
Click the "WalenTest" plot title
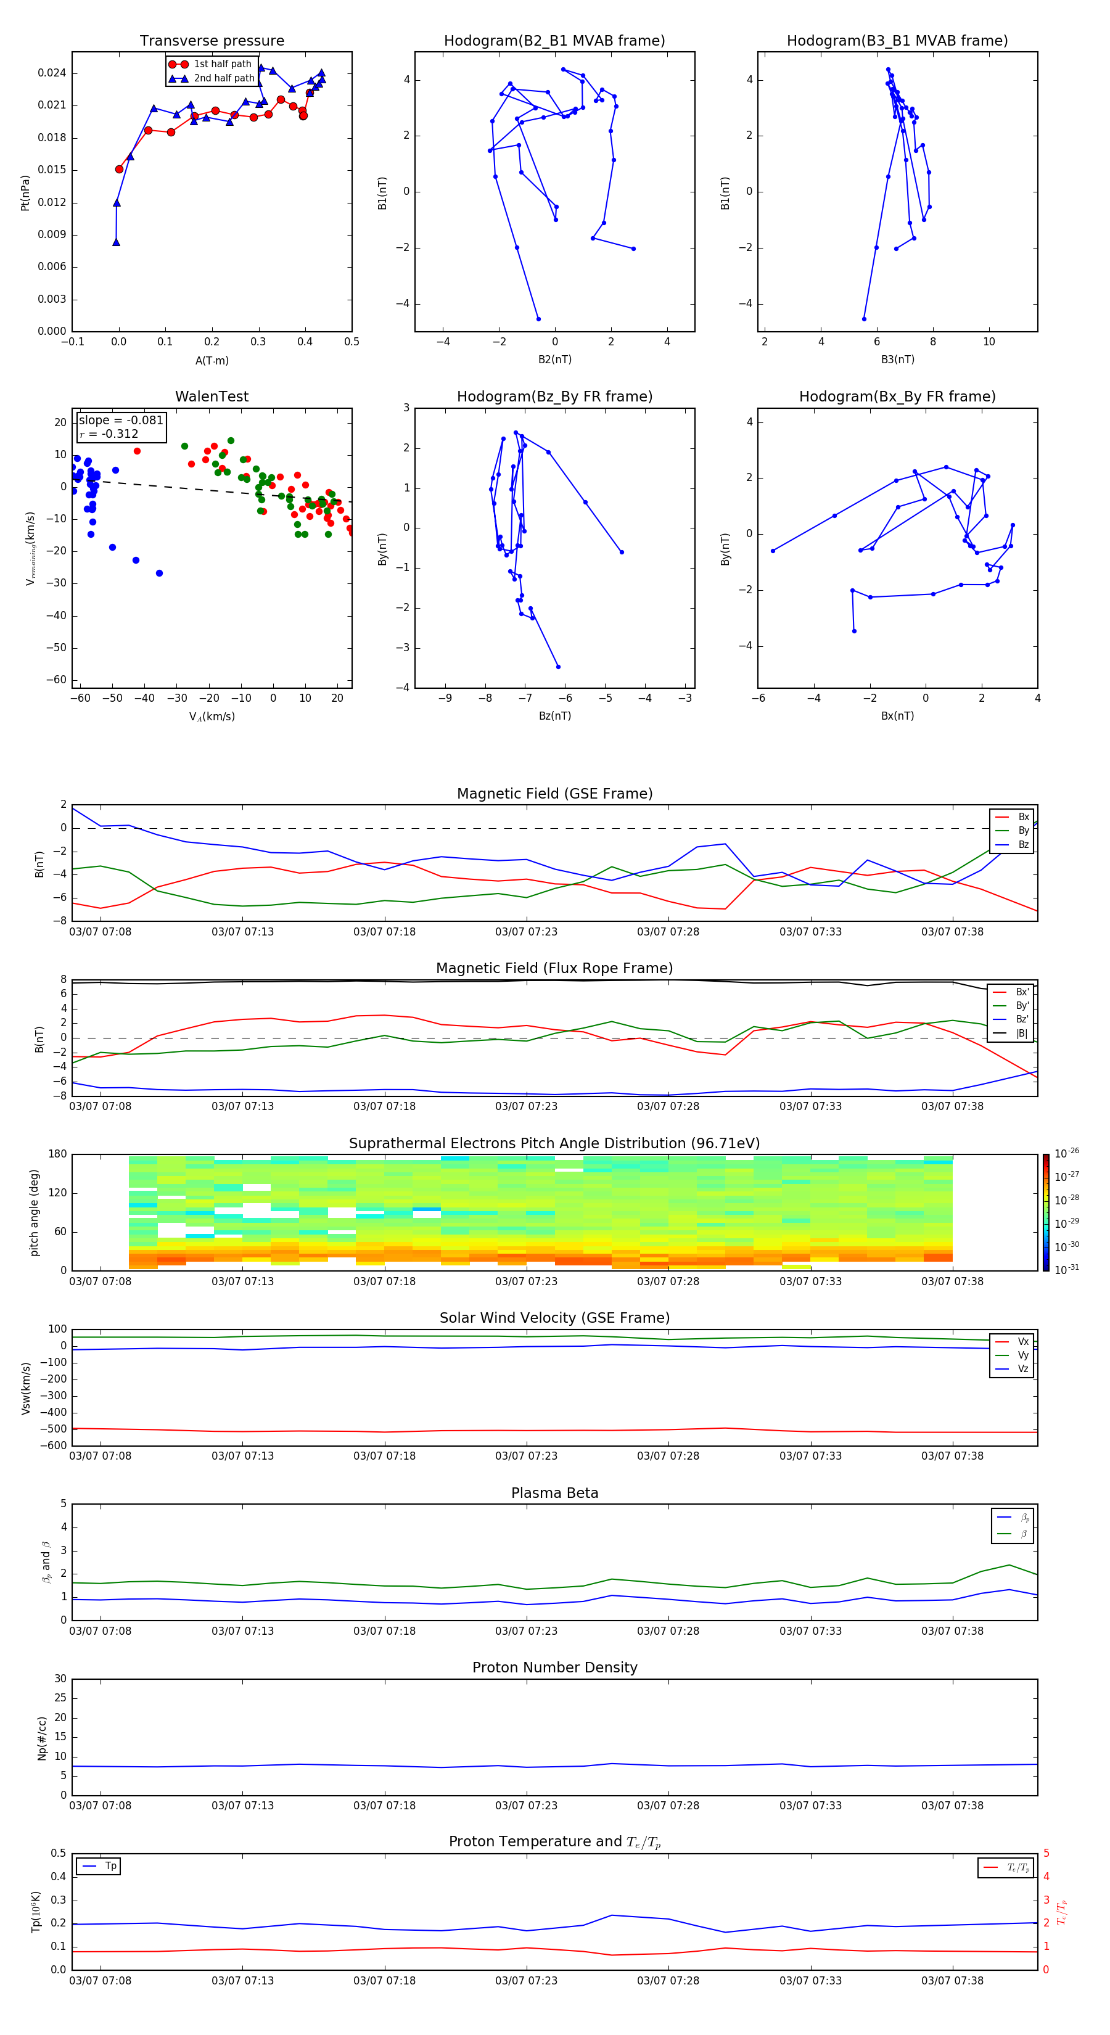[212, 397]
